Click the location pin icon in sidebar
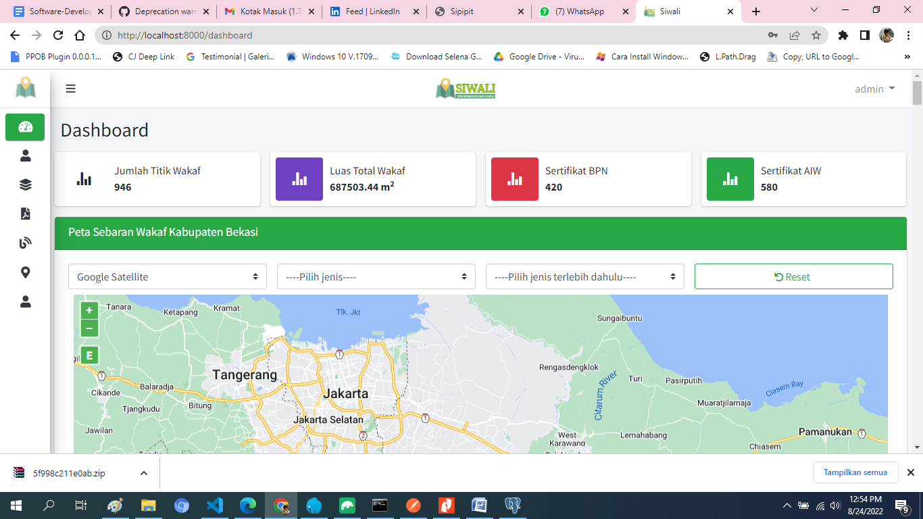The height and width of the screenshot is (519, 923). [26, 272]
